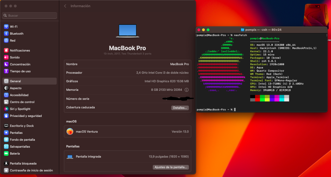Click 8 GB 2133 MHz DDR4 value
Viewport: 331px width, 177px height.
pos(166,90)
